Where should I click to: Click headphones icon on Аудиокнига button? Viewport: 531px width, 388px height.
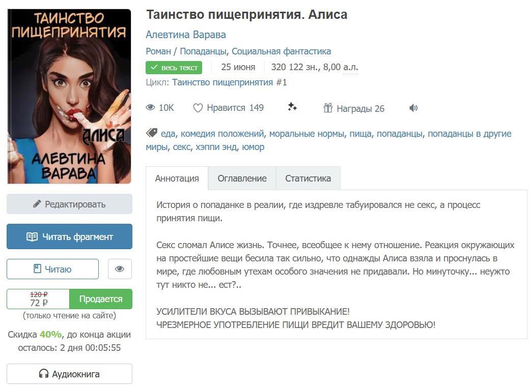[x=44, y=374]
